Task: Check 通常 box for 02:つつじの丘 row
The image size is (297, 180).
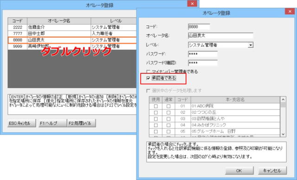Action: click(x=168, y=113)
